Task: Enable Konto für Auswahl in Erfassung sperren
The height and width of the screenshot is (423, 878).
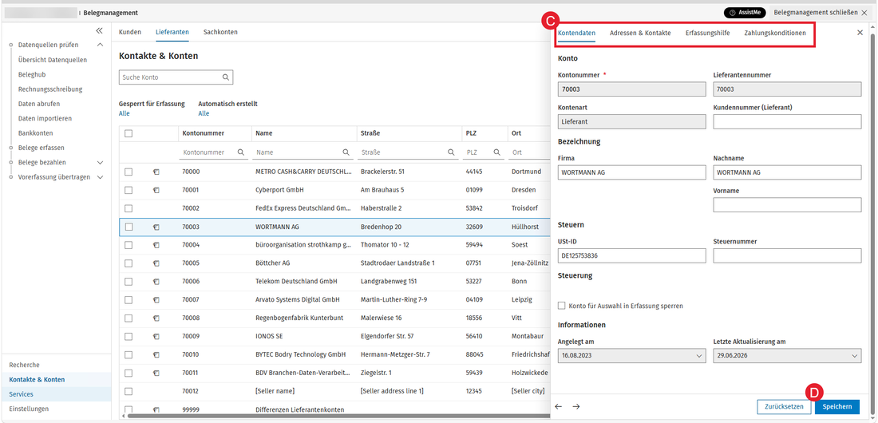Action: click(x=562, y=306)
